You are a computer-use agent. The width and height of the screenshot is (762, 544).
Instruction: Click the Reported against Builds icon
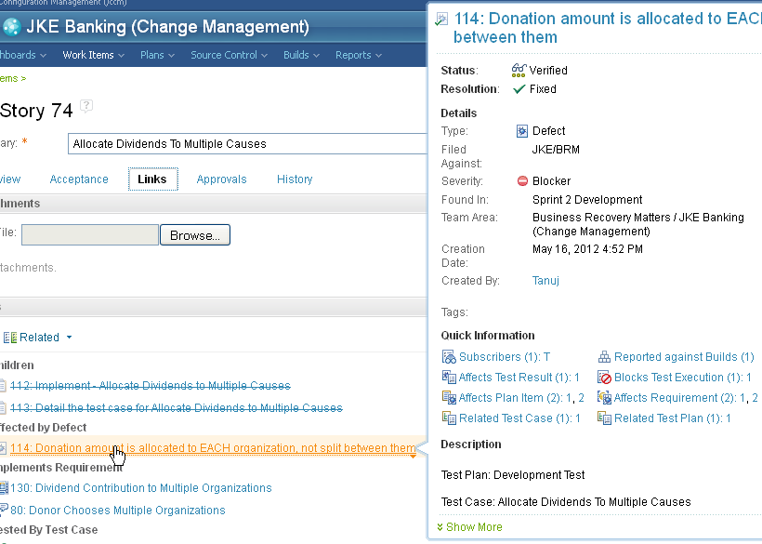pyautogui.click(x=605, y=357)
